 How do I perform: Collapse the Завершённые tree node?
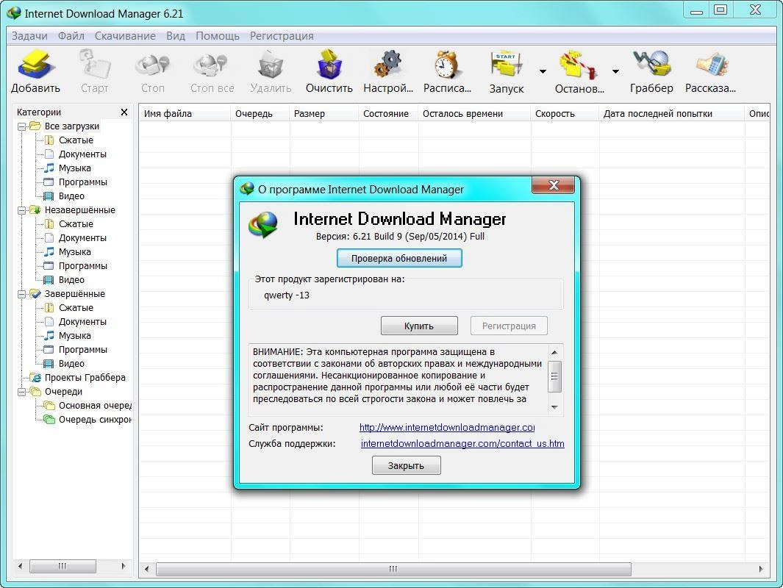[21, 294]
